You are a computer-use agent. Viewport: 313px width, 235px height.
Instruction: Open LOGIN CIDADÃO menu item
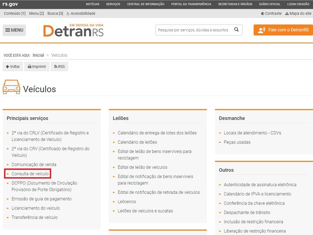tap(298, 4)
